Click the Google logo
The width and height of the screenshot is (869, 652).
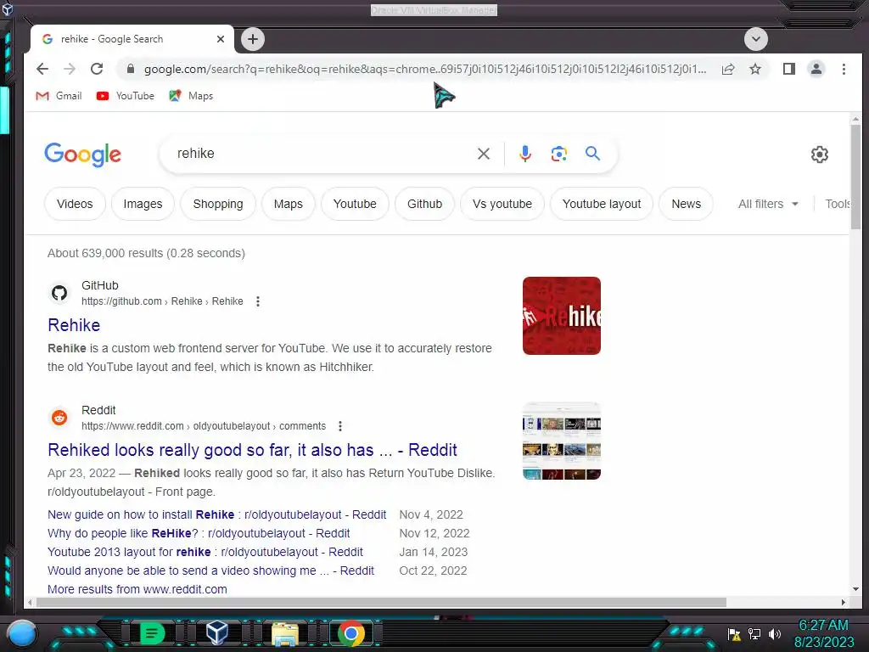click(82, 155)
